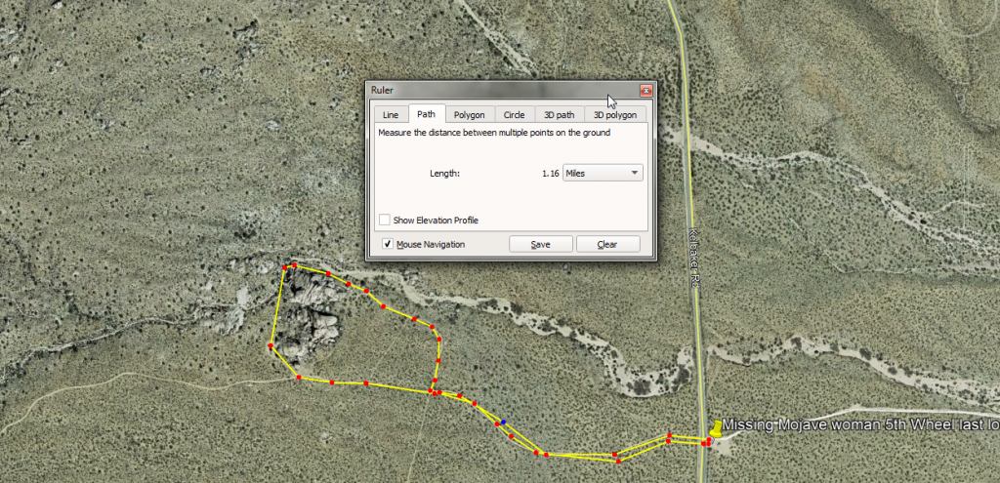Viewport: 1000px width, 483px height.
Task: Select the blue point on the yellow path
Action: (503, 423)
